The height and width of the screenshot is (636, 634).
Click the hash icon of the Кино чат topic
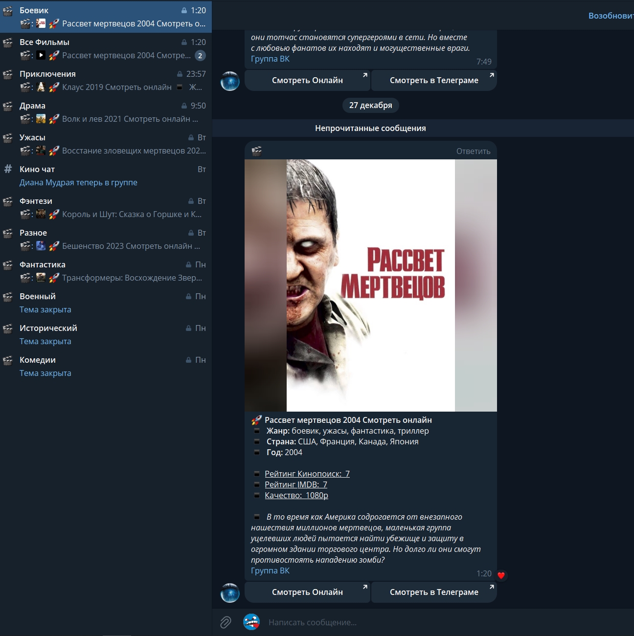(8, 169)
